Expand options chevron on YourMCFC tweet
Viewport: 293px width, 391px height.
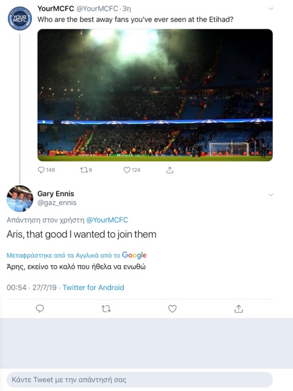(271, 9)
